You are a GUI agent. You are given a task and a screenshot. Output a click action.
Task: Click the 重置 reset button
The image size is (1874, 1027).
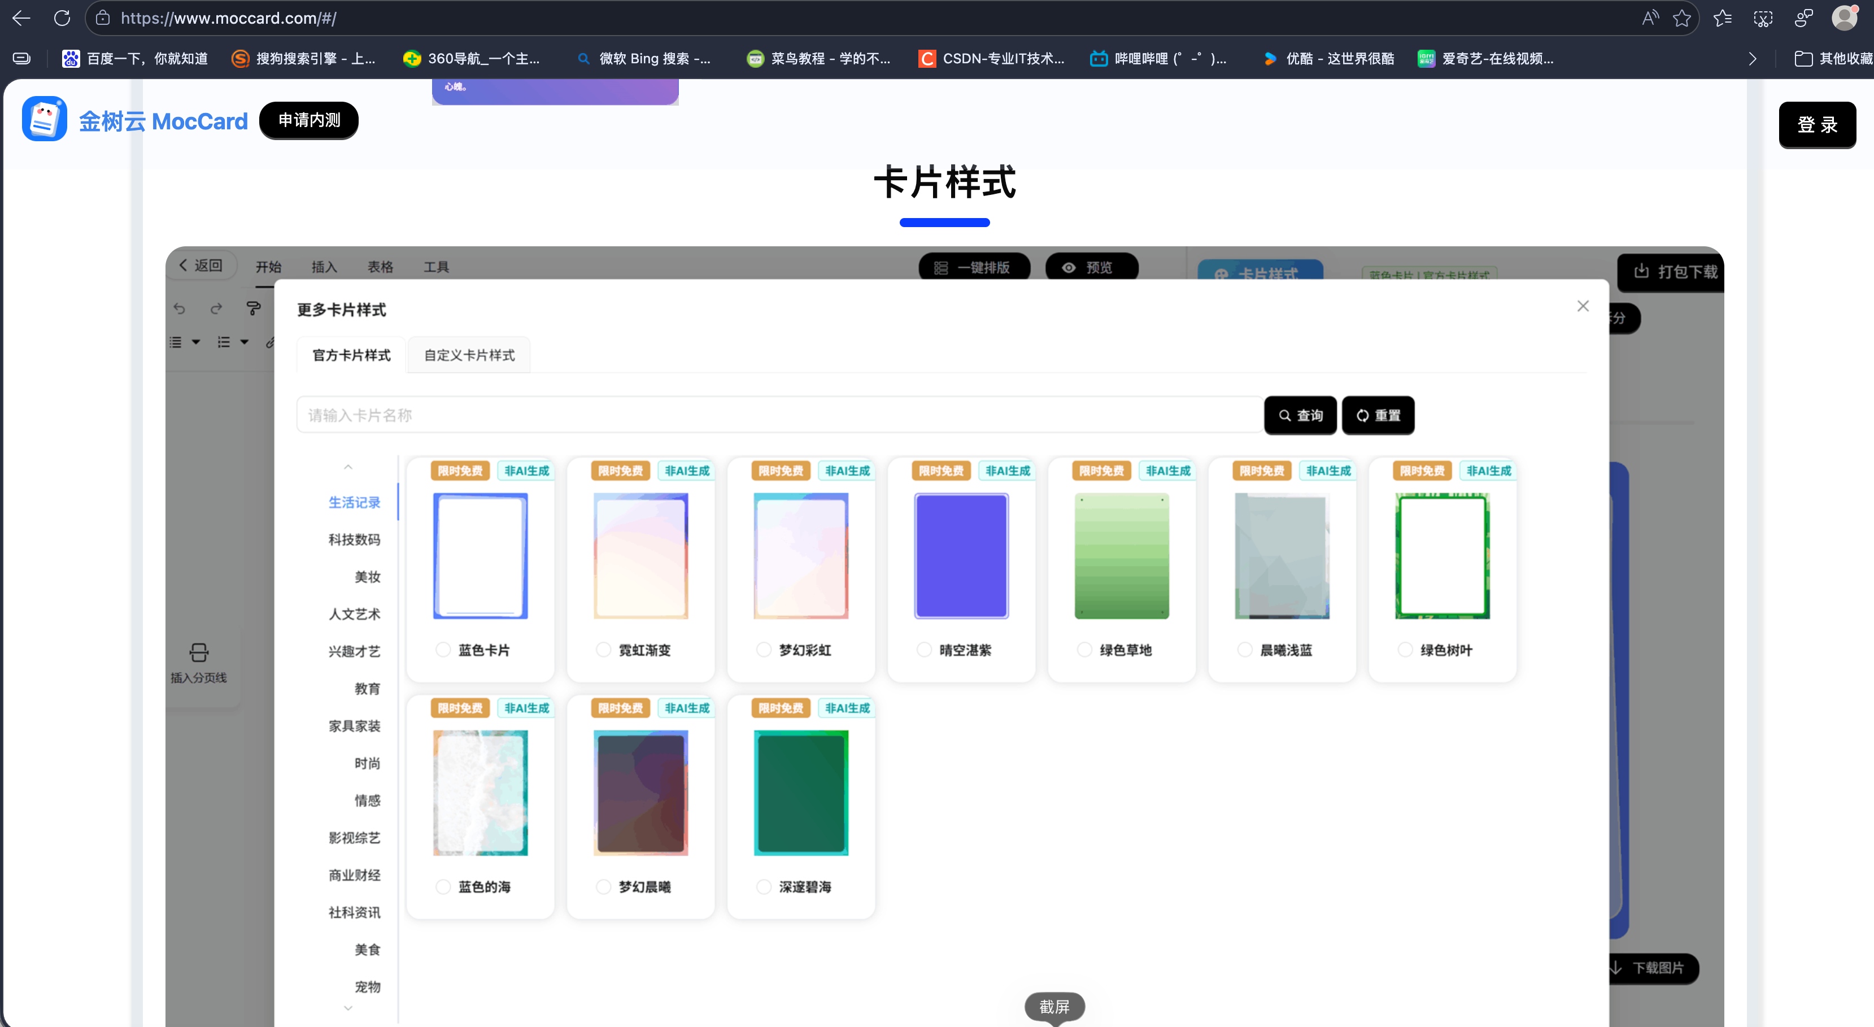pyautogui.click(x=1379, y=416)
